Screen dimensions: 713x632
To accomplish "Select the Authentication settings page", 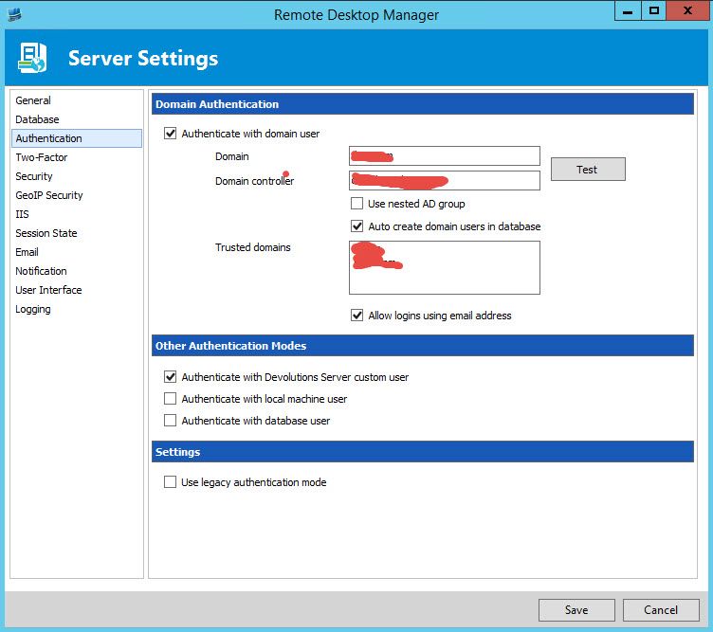I will (x=77, y=138).
